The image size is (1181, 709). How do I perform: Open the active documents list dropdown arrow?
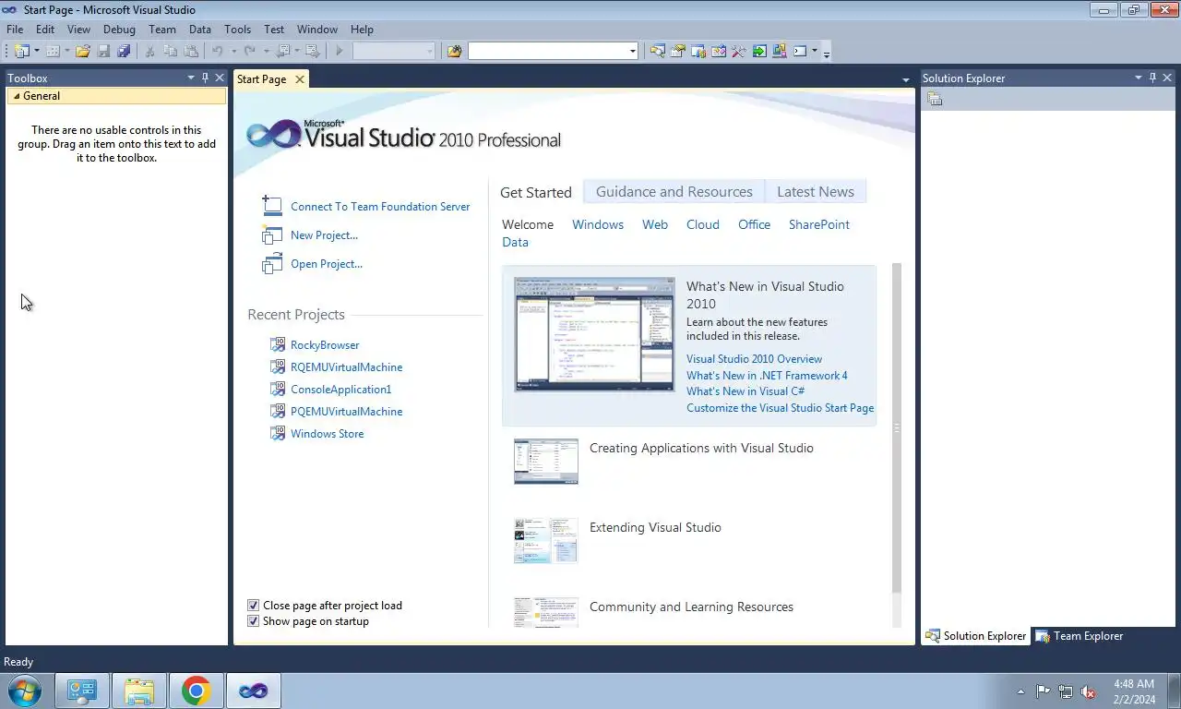[x=905, y=80]
